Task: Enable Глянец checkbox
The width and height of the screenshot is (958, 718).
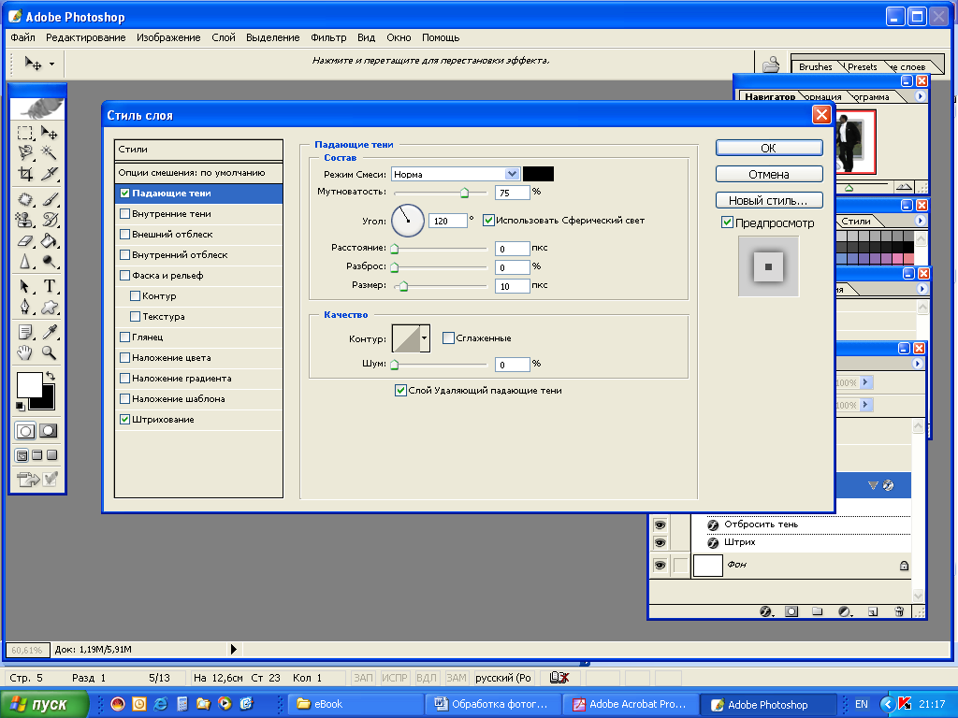Action: pyautogui.click(x=124, y=337)
